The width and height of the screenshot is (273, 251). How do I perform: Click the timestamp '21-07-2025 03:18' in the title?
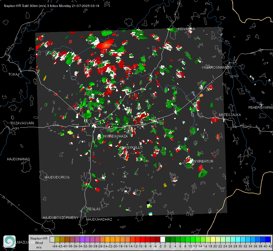point(86,6)
